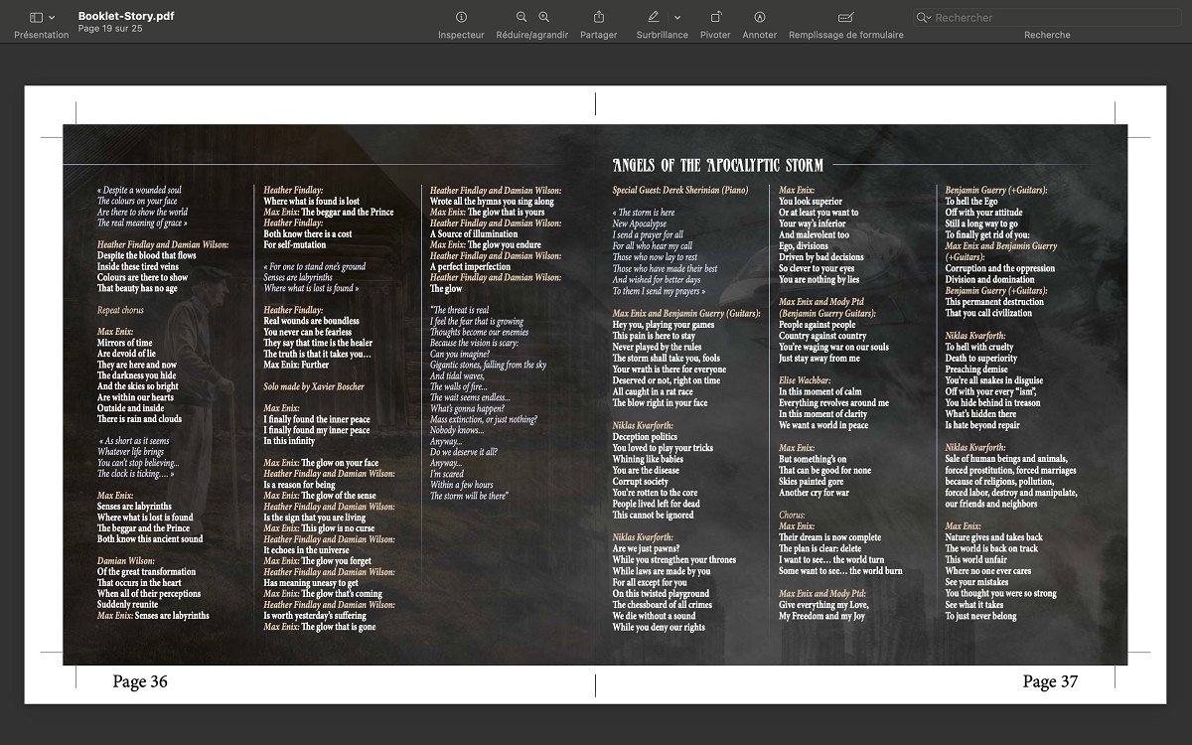Toggle the Présentation sidebar icon
Viewport: 1192px width, 745px height.
pos(36,17)
